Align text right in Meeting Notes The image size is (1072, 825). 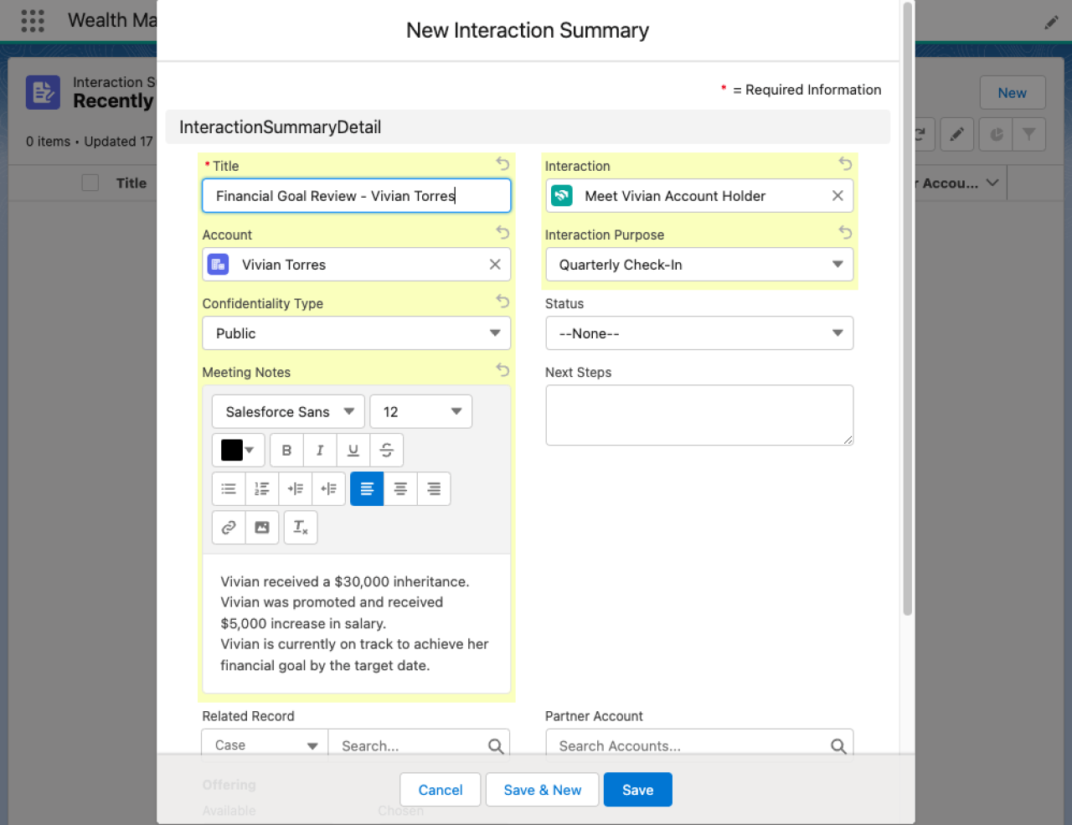coord(434,489)
